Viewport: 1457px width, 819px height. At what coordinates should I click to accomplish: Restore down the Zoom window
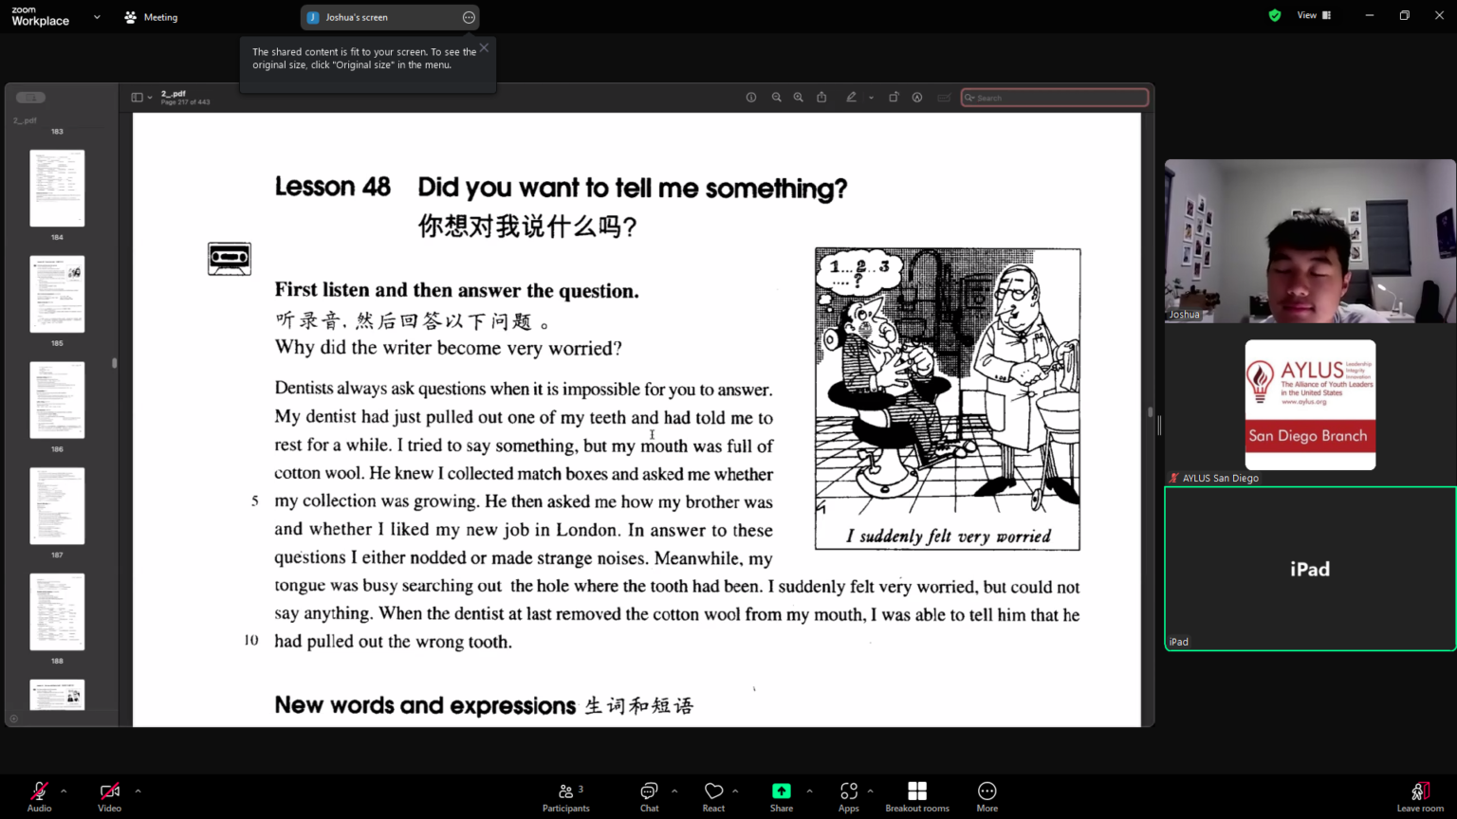click(x=1405, y=15)
